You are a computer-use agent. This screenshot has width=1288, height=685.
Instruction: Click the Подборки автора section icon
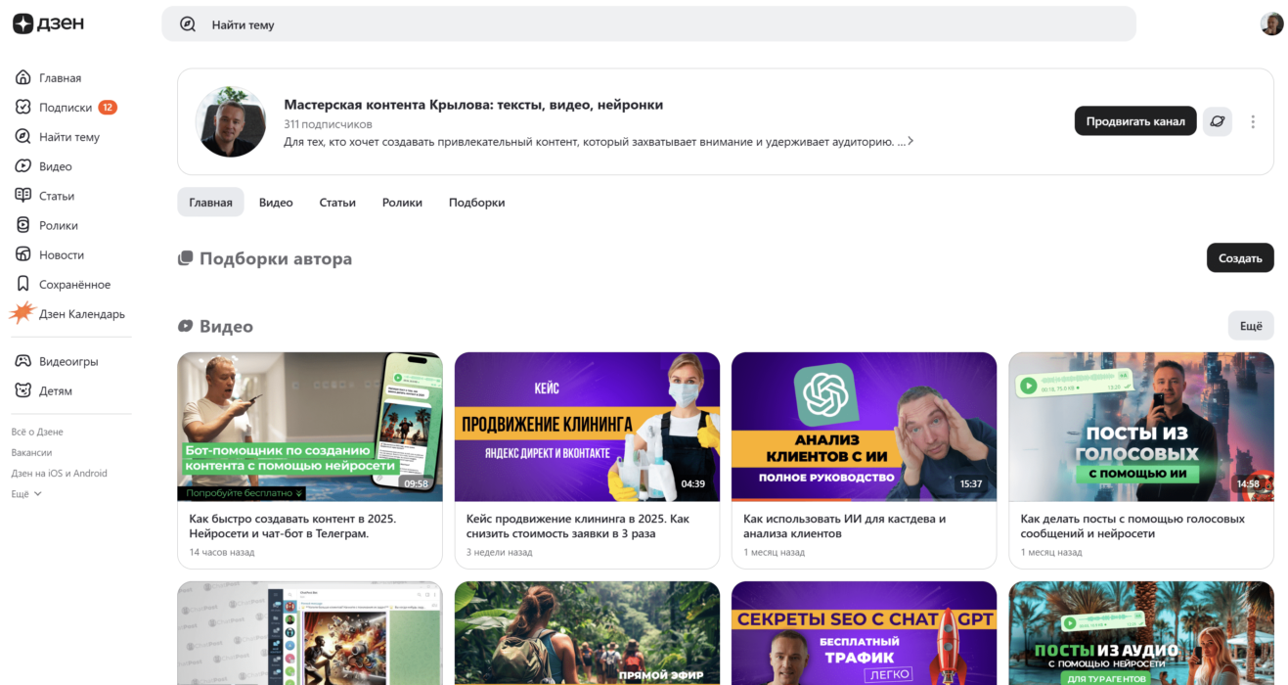click(x=185, y=259)
